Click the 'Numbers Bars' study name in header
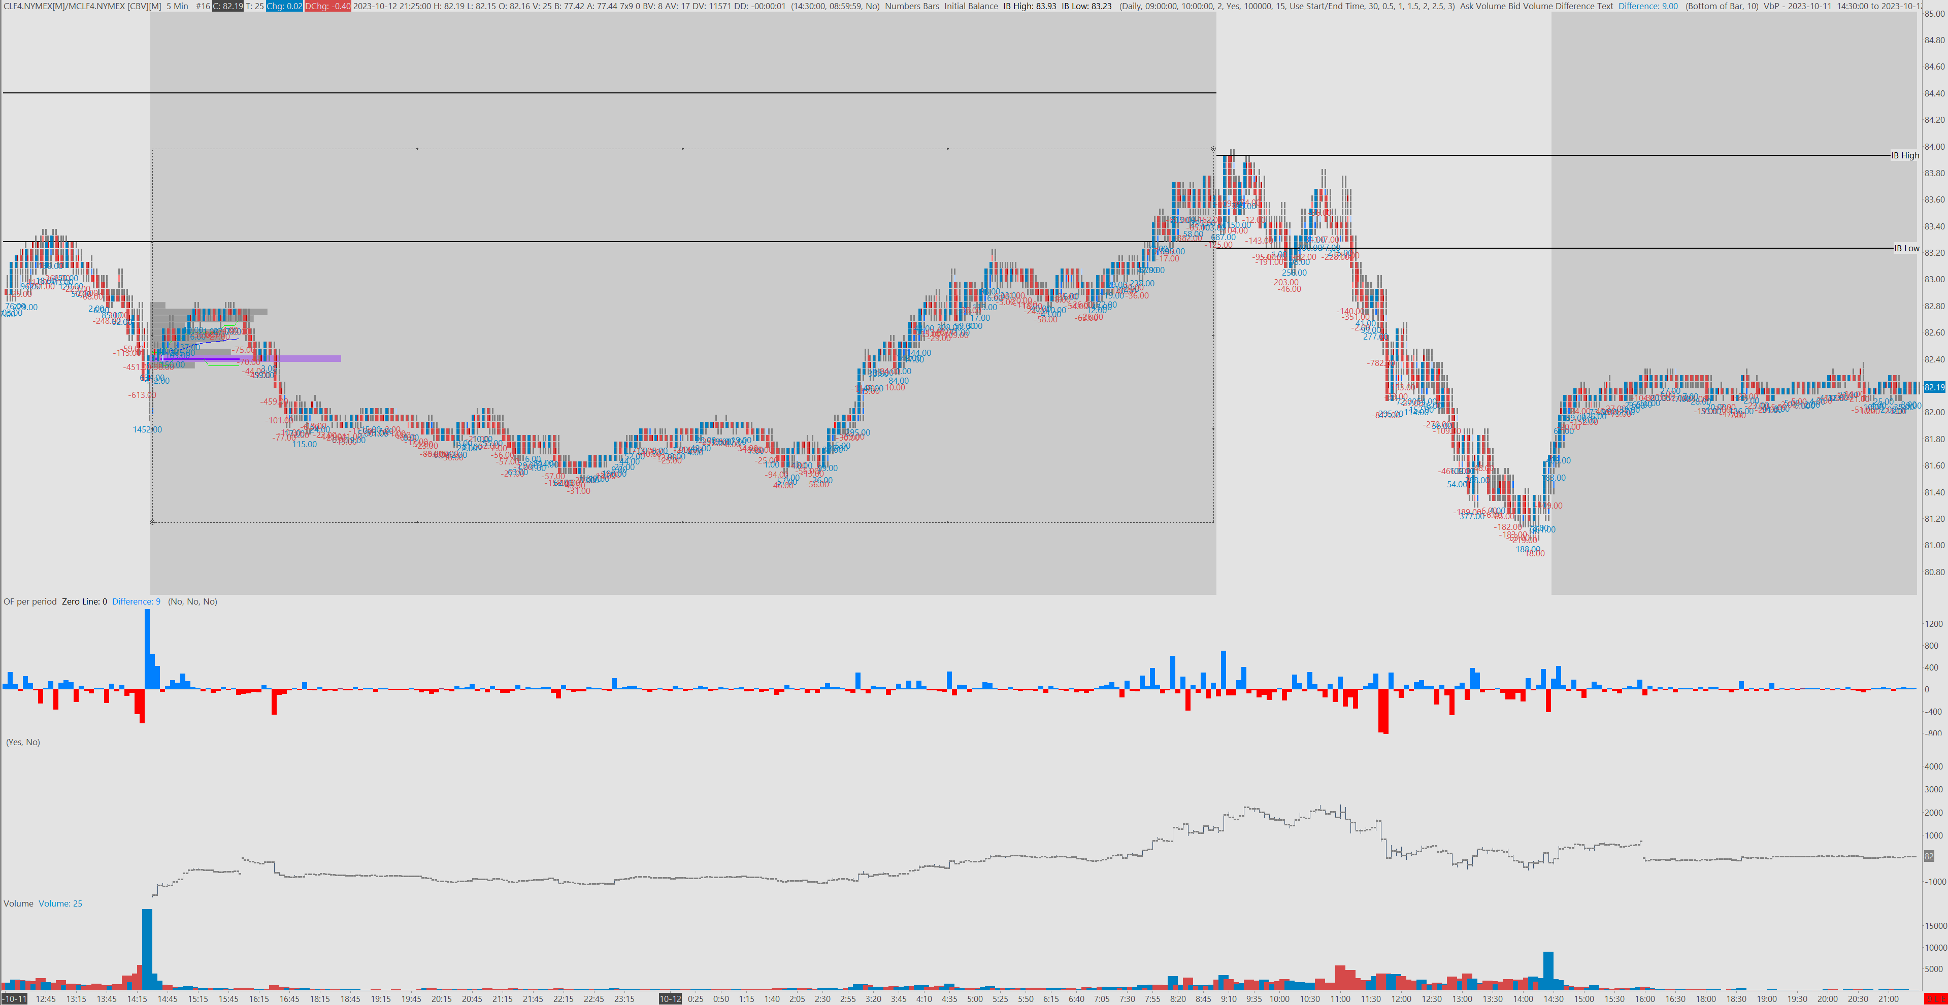The image size is (1948, 1005). [912, 6]
